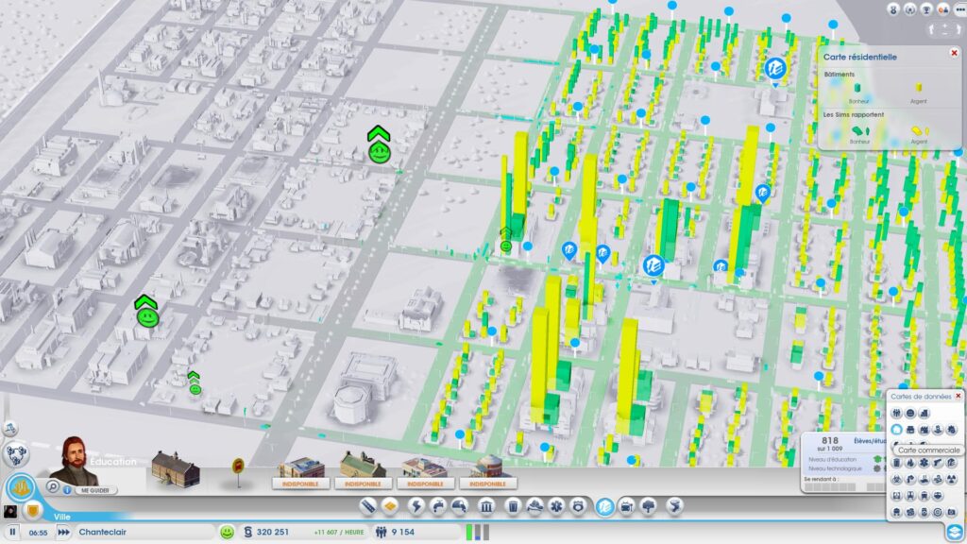Show the population data map
The height and width of the screenshot is (544, 967).
click(x=897, y=414)
